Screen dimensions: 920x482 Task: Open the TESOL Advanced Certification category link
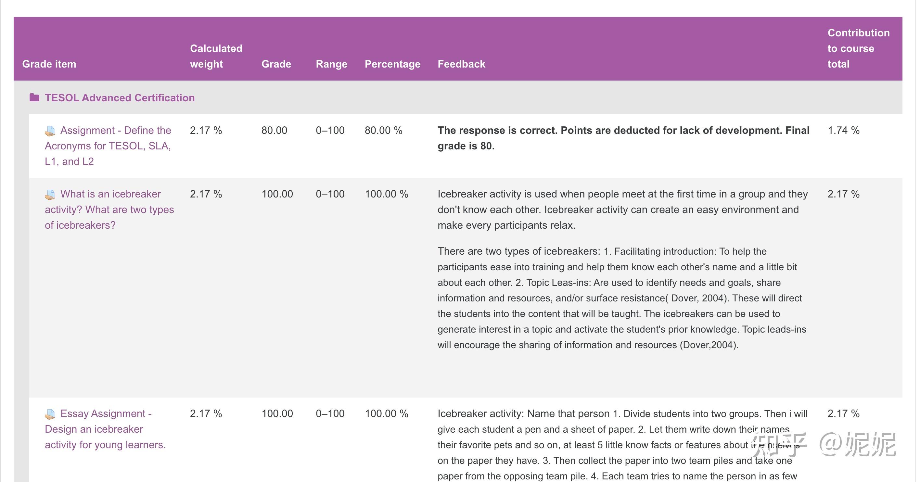120,98
